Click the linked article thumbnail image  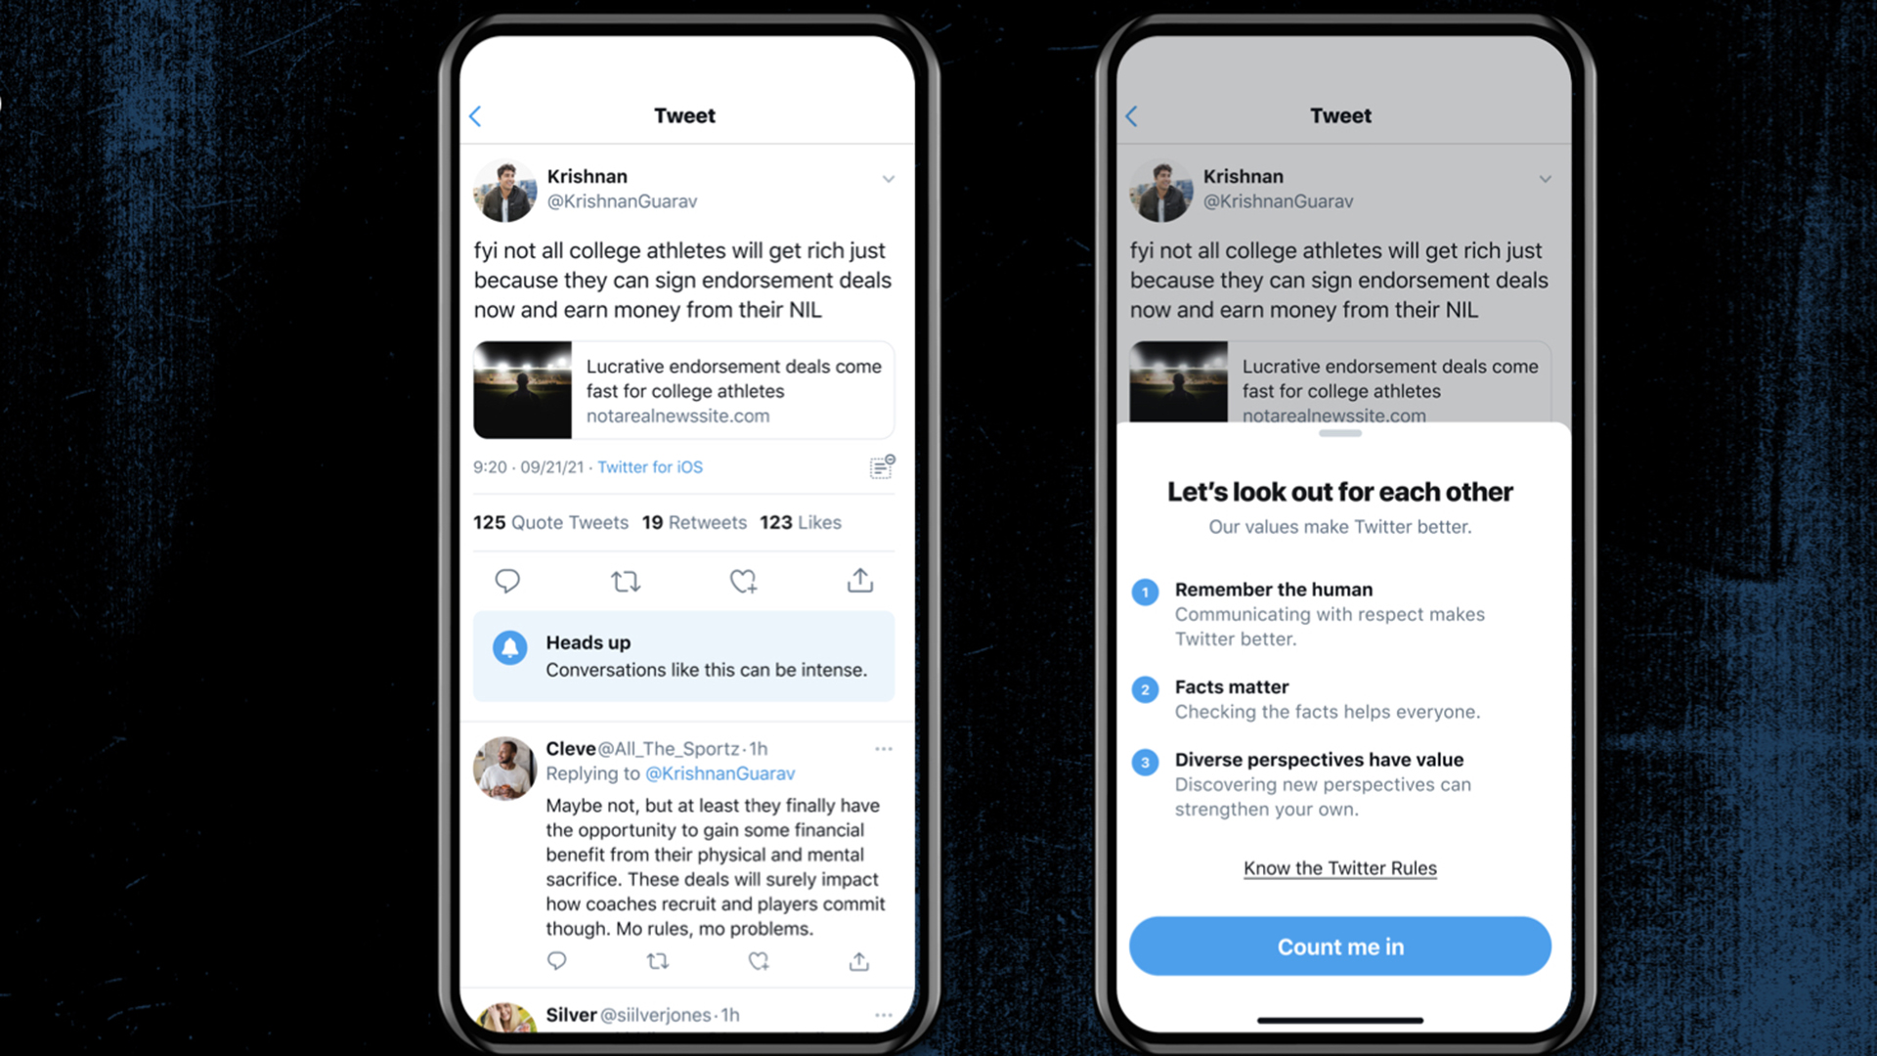522,388
